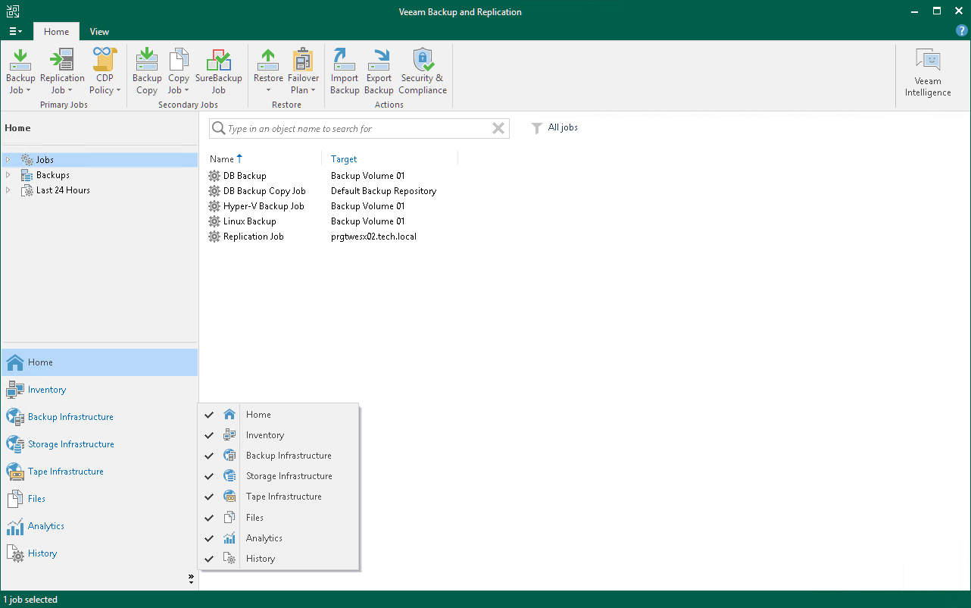
Task: Open the Backup Job ribbon button
Action: pos(20,71)
